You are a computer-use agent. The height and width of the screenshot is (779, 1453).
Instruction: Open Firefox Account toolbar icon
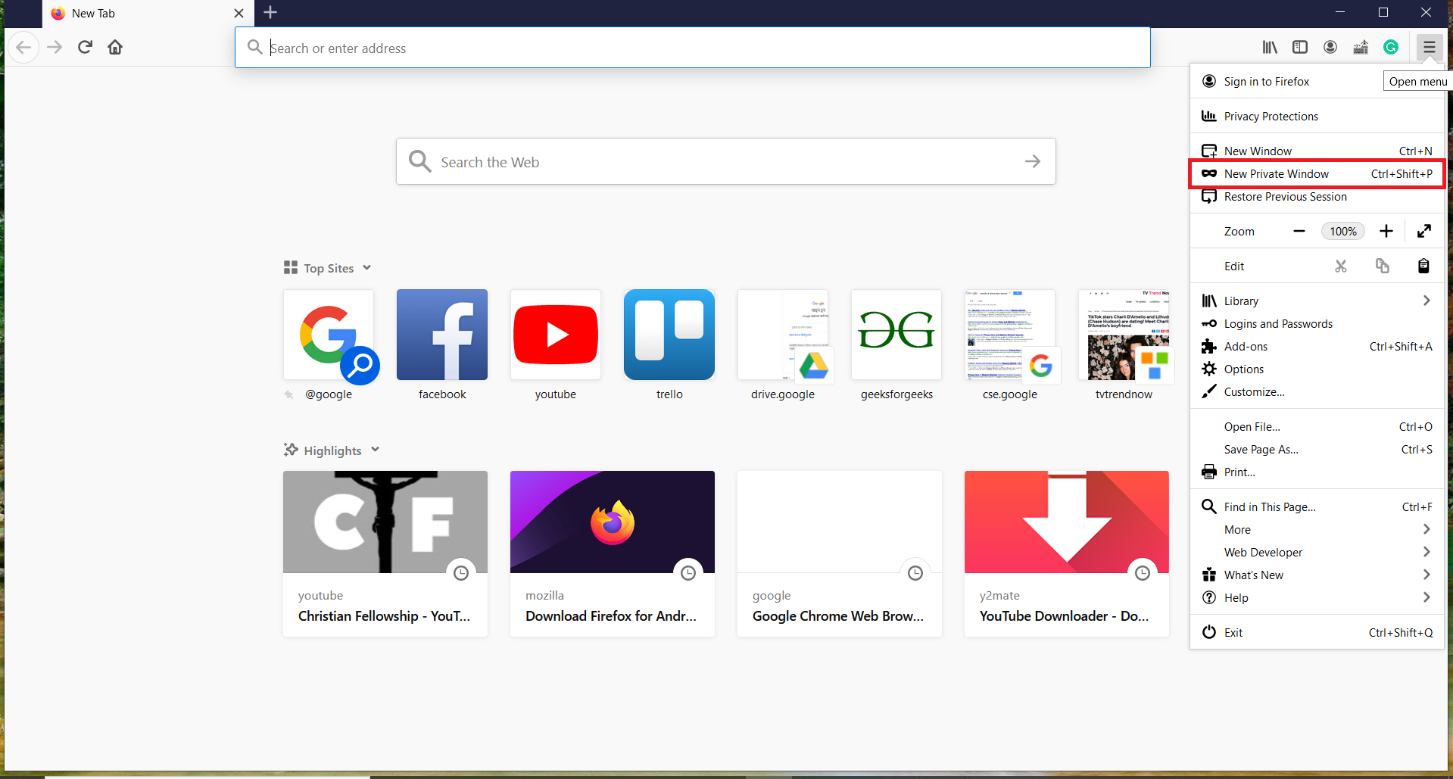(1330, 47)
